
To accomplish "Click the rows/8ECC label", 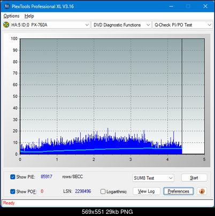I will point(72,176).
